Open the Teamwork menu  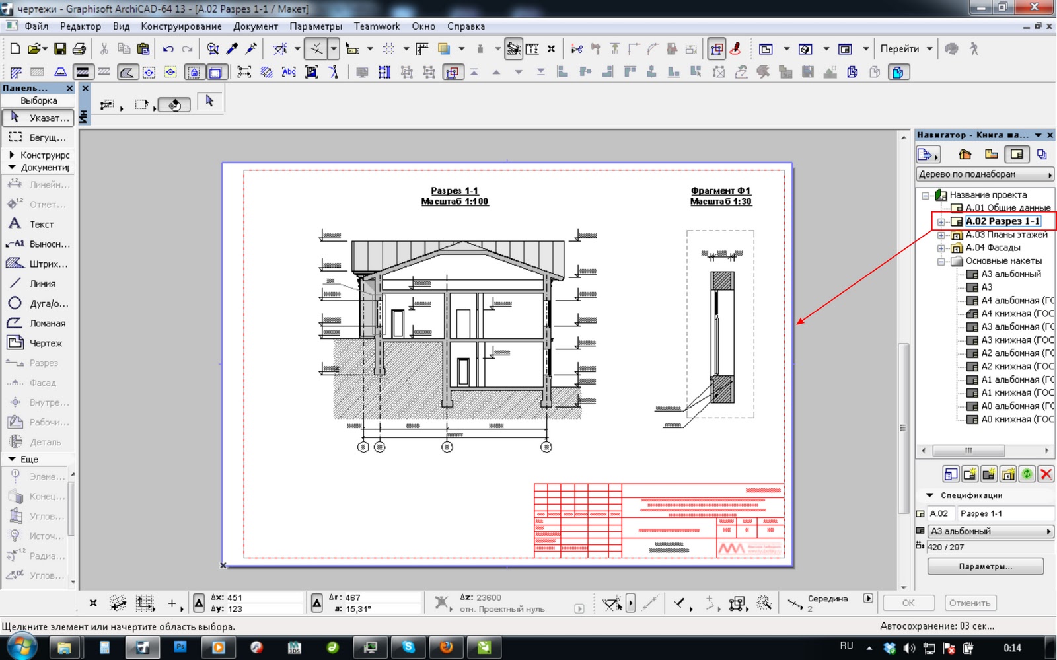click(377, 26)
